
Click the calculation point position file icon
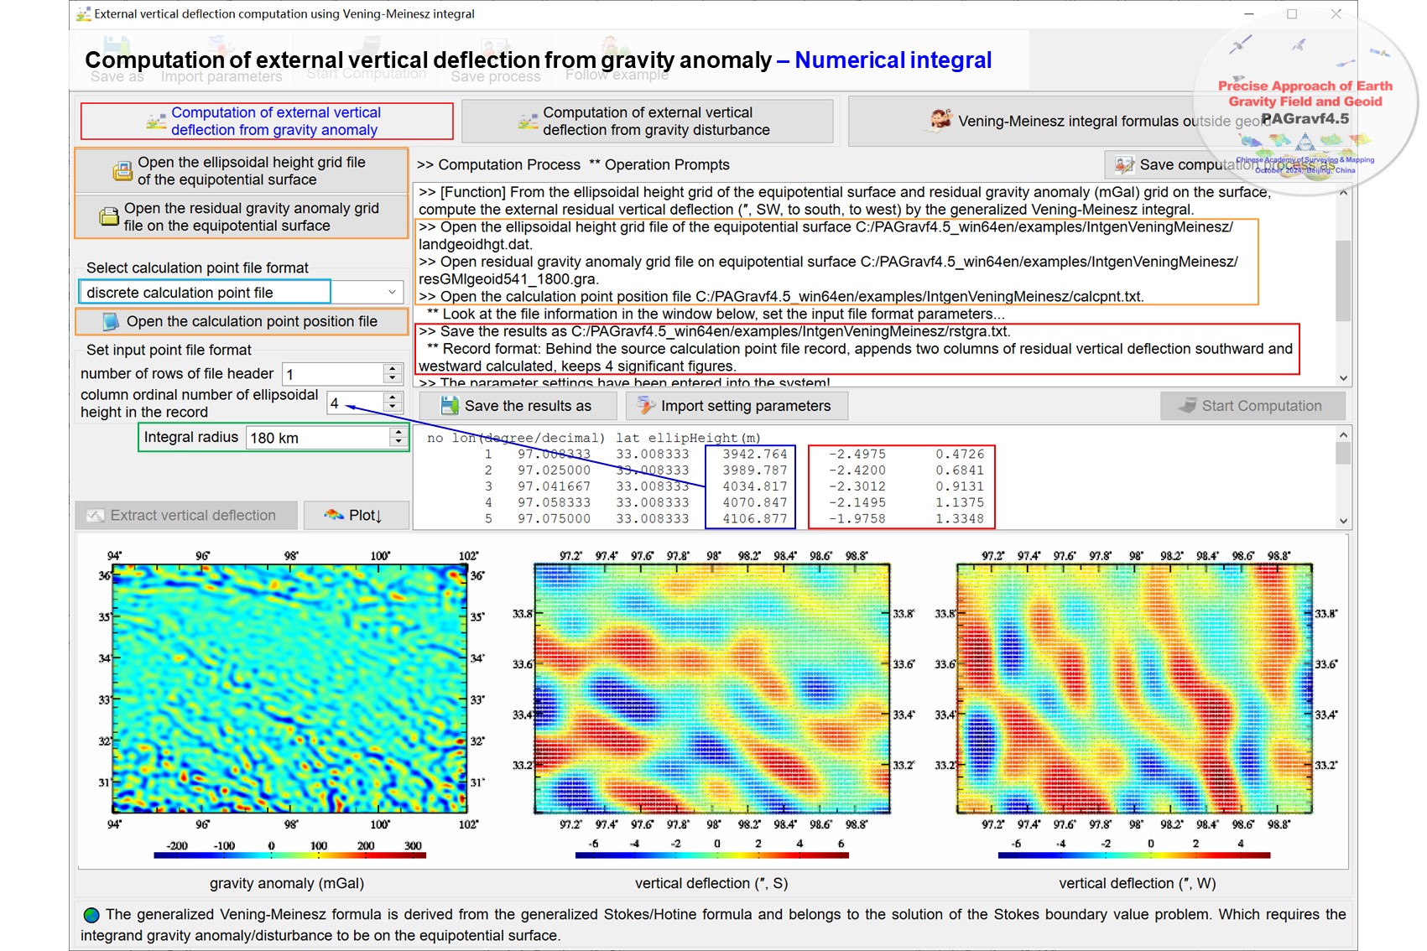(x=111, y=322)
